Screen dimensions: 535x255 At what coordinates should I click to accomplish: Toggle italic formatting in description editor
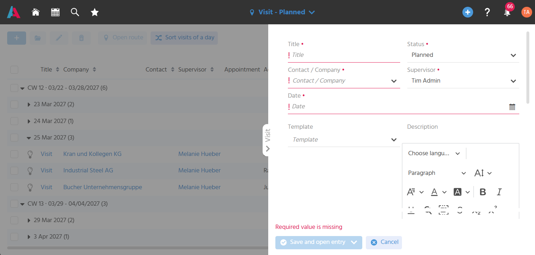pos(499,192)
